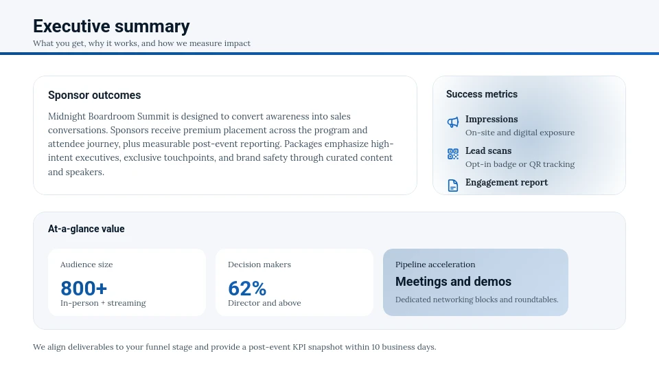Click the megaphone icon beside Impressions
Viewport: 659px width, 371px height.
[453, 122]
